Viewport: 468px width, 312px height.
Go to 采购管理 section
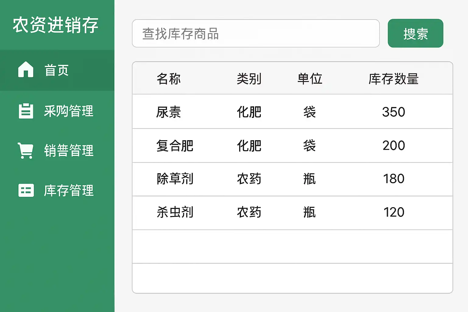[x=69, y=111]
